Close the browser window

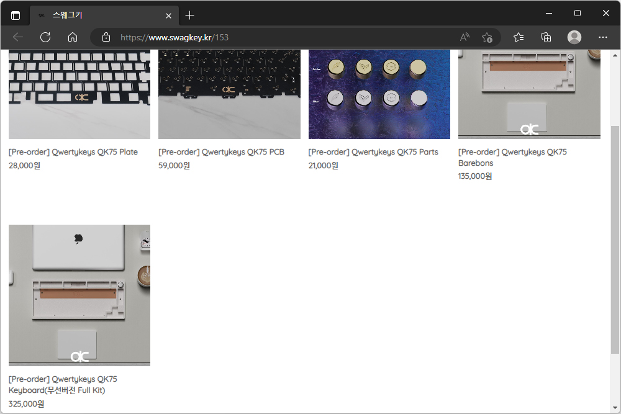[606, 13]
